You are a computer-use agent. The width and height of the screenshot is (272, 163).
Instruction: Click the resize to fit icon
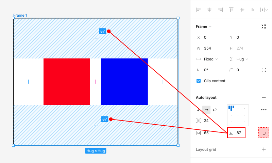(264, 26)
